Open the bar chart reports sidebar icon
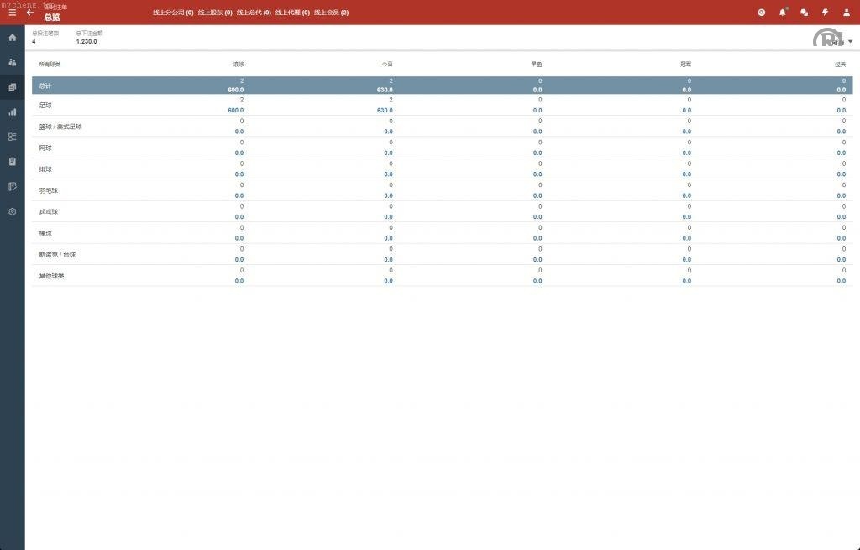This screenshot has height=550, width=860. (x=12, y=112)
